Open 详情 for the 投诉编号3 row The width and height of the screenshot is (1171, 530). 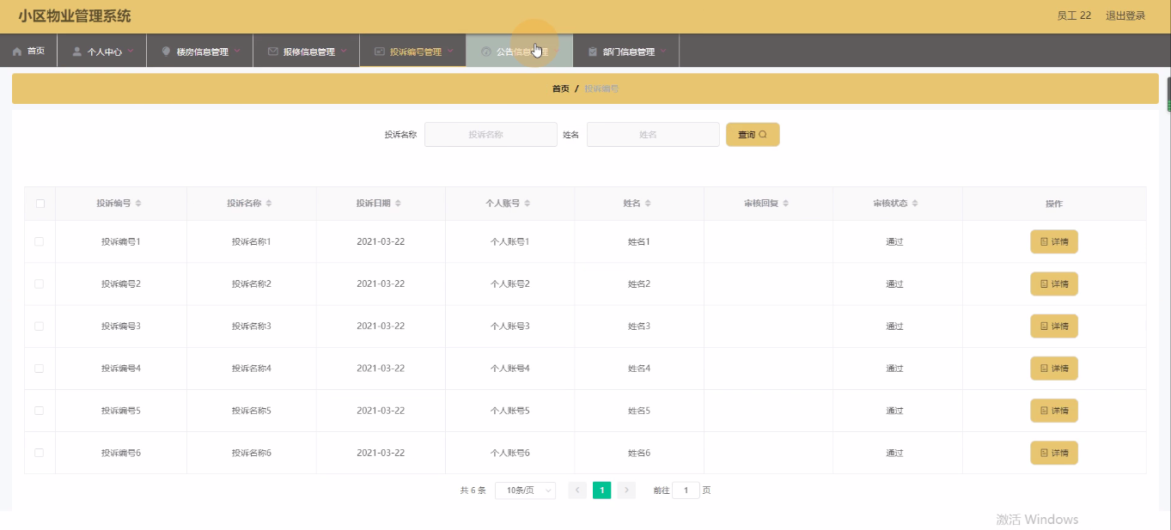point(1053,326)
